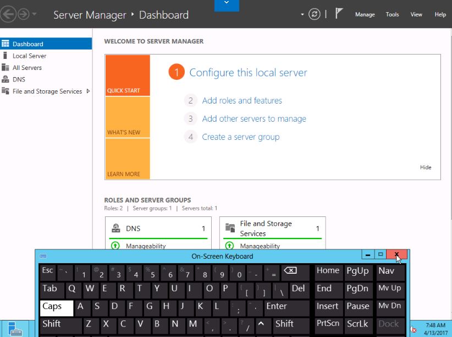Toggle the Caps key on the On-Screen Keyboard
452x337 pixels.
[x=57, y=307]
